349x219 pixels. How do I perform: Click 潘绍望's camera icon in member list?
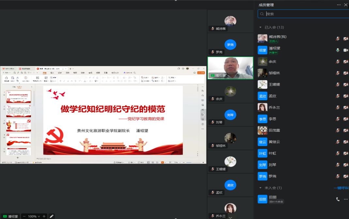click(346, 50)
